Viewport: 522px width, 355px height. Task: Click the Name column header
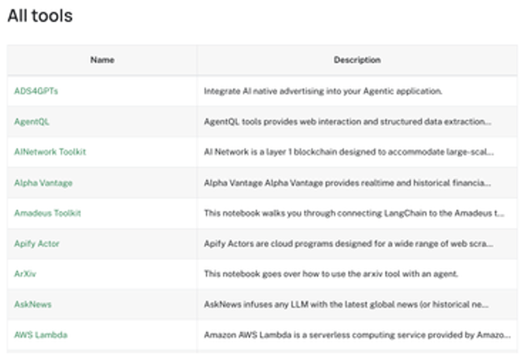click(102, 60)
